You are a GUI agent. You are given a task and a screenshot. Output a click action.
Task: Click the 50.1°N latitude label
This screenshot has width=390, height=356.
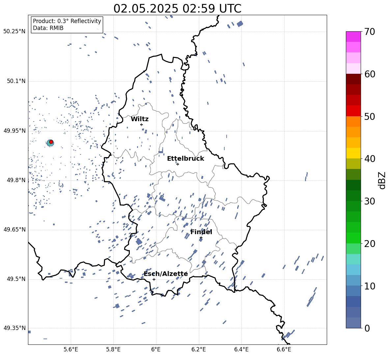pos(16,81)
